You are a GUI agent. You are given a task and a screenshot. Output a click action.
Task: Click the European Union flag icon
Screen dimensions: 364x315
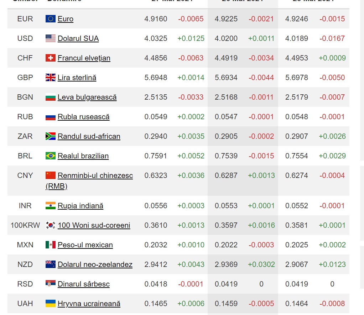point(50,19)
